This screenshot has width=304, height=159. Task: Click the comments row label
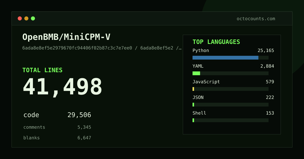[x=34, y=127]
